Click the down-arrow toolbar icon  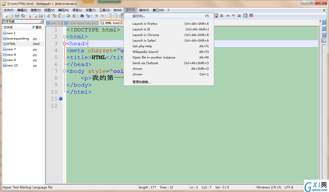pyautogui.click(x=234, y=16)
